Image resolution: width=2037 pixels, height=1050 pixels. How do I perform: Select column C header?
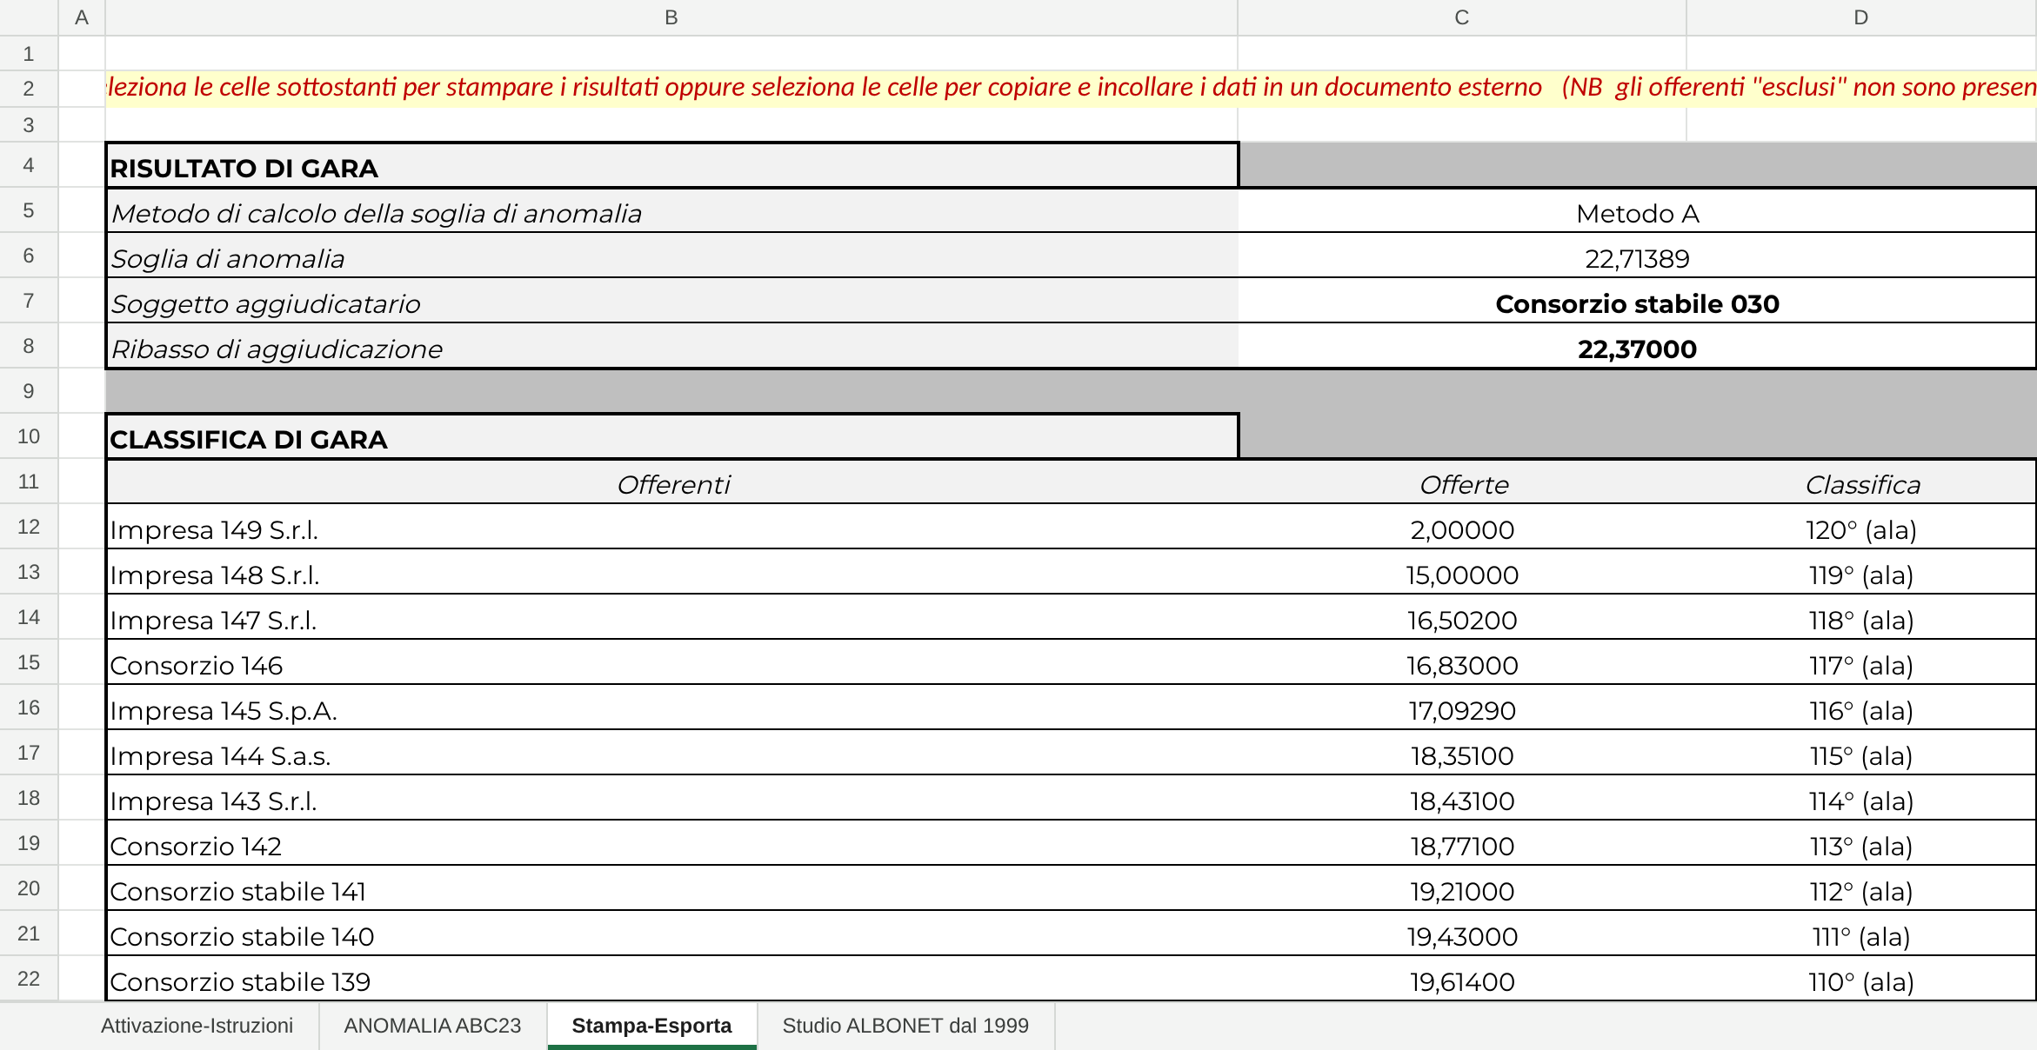pos(1462,17)
